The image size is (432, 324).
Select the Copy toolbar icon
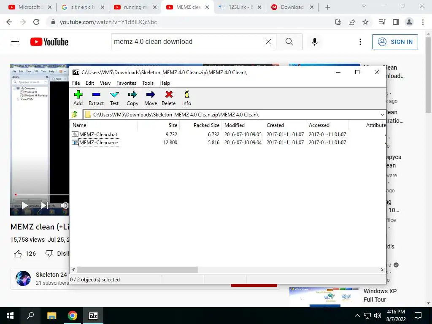click(x=132, y=98)
